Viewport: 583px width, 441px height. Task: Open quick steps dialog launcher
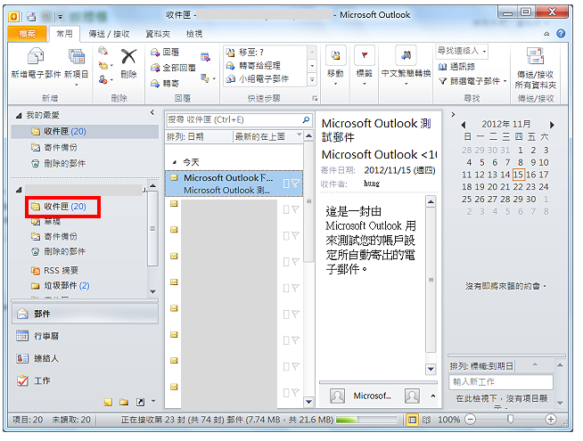(x=315, y=99)
